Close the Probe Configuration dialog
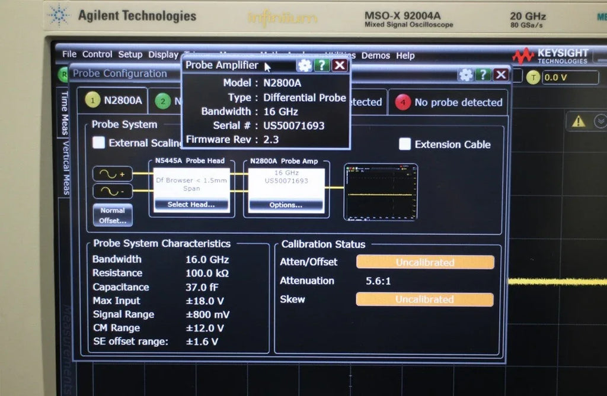 click(500, 75)
